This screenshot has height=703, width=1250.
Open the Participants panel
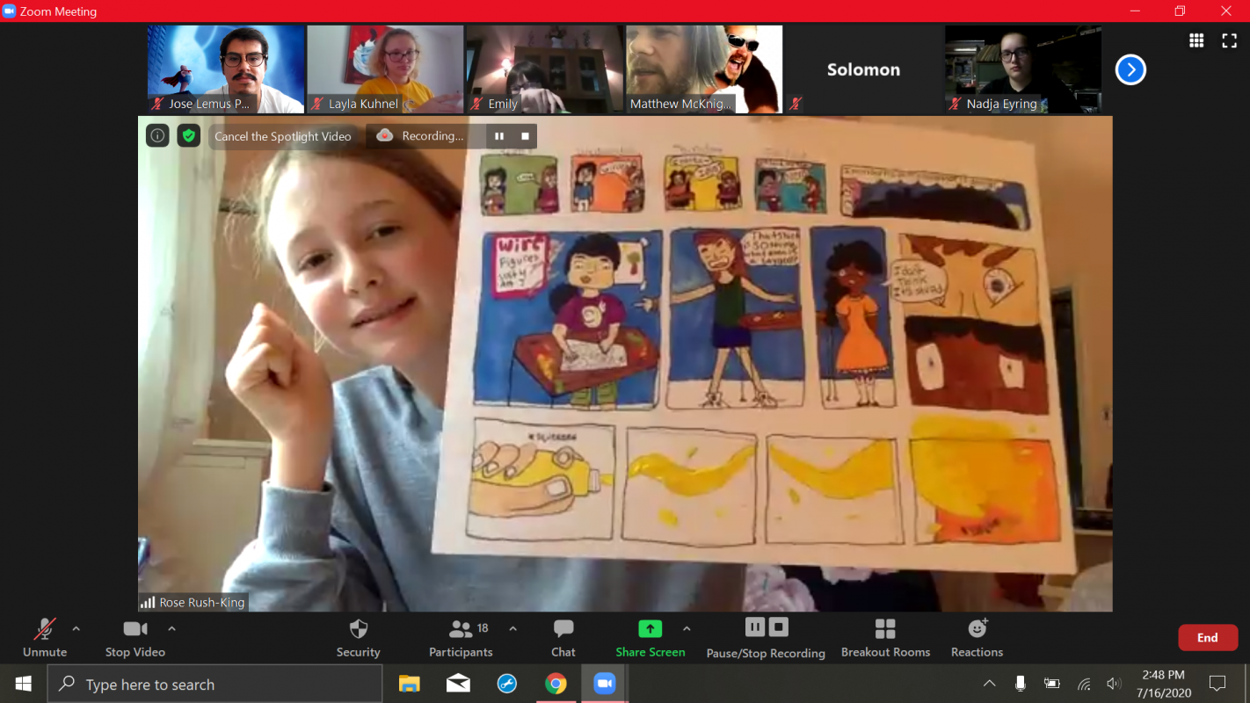tap(461, 637)
